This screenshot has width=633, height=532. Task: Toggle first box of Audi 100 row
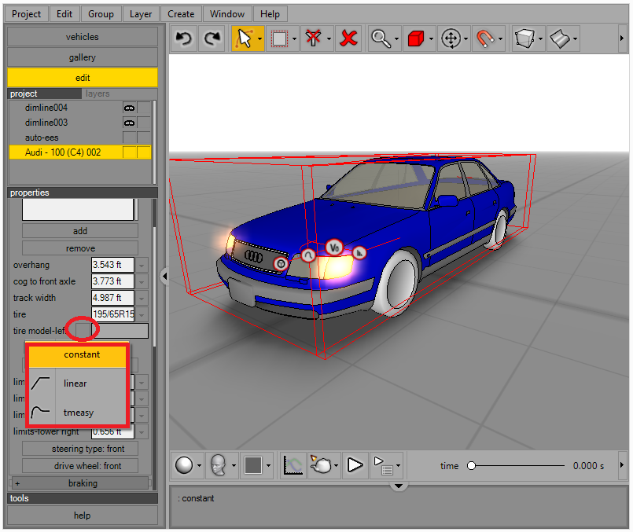129,152
